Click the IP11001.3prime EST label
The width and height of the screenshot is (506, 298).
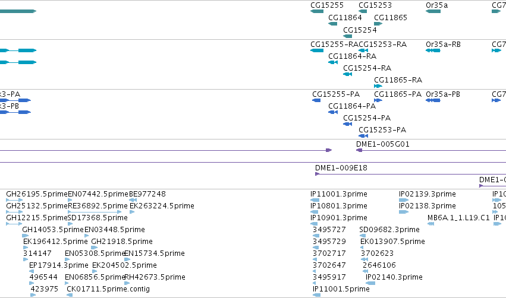point(338,194)
